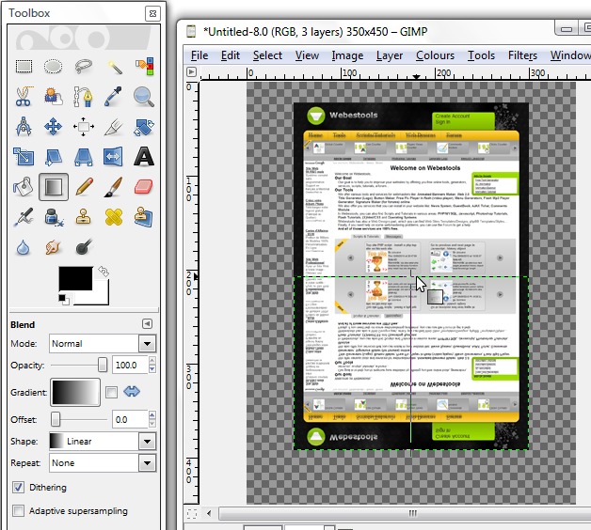Select the Paths tool
This screenshot has height=530, width=591.
pos(84,97)
